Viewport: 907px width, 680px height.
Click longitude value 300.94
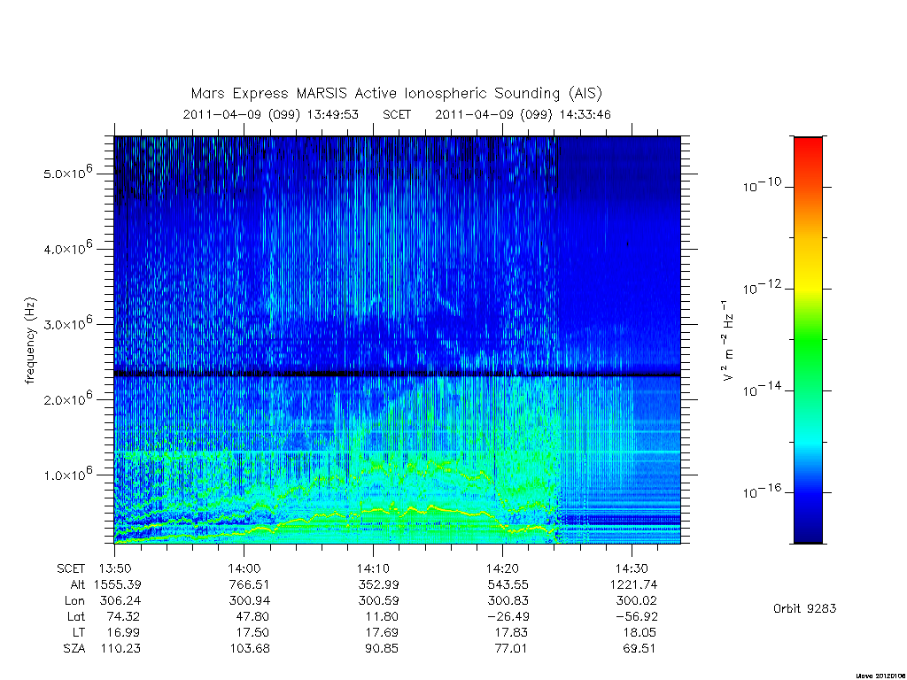pos(249,601)
